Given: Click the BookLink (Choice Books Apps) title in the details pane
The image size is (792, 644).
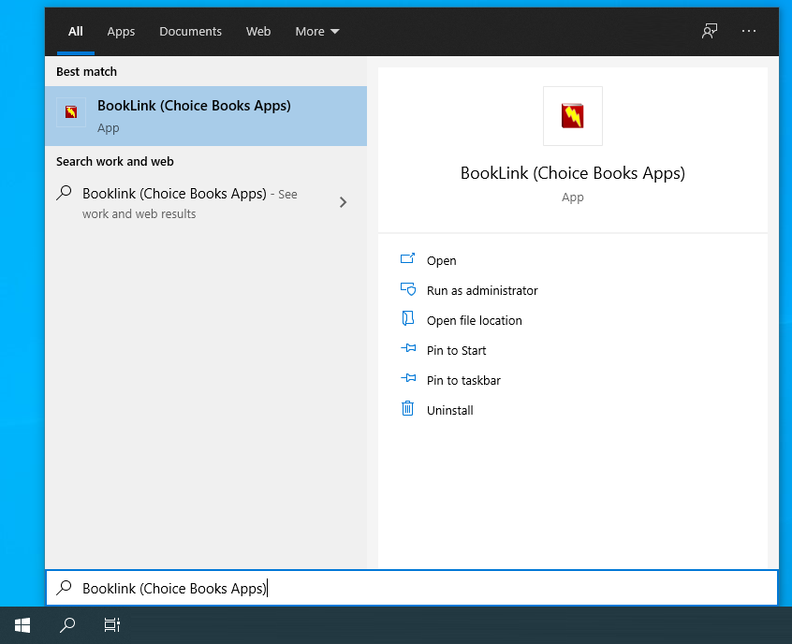Looking at the screenshot, I should [572, 173].
